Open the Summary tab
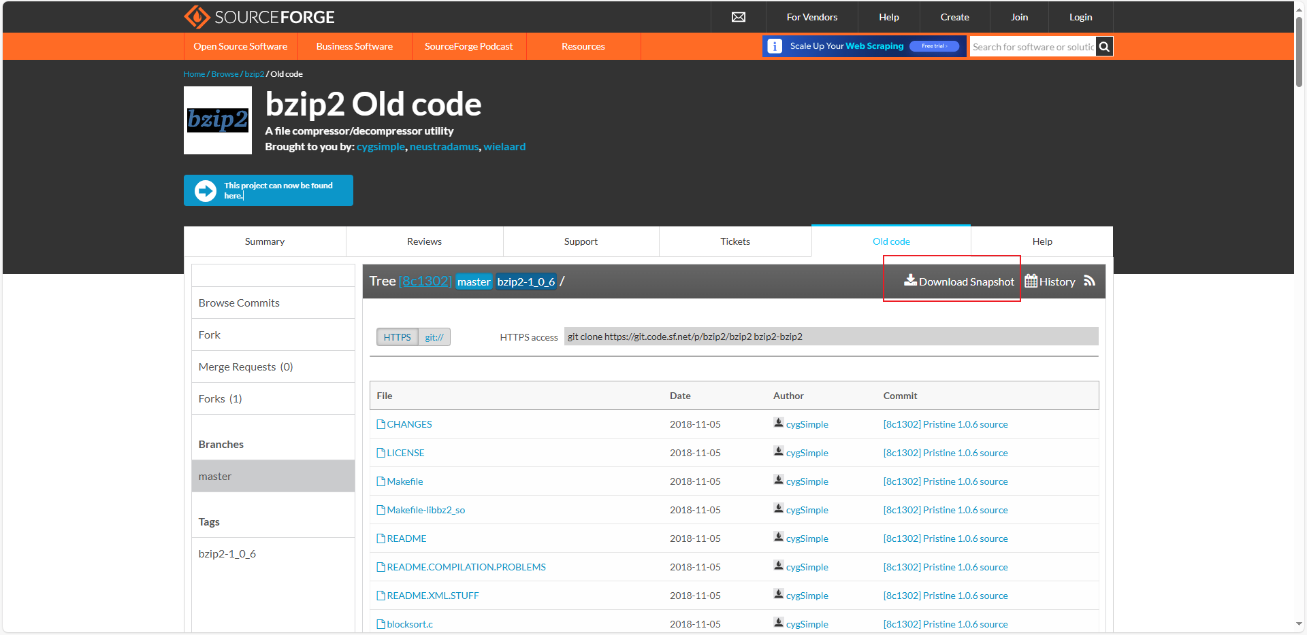The image size is (1307, 635). point(265,241)
